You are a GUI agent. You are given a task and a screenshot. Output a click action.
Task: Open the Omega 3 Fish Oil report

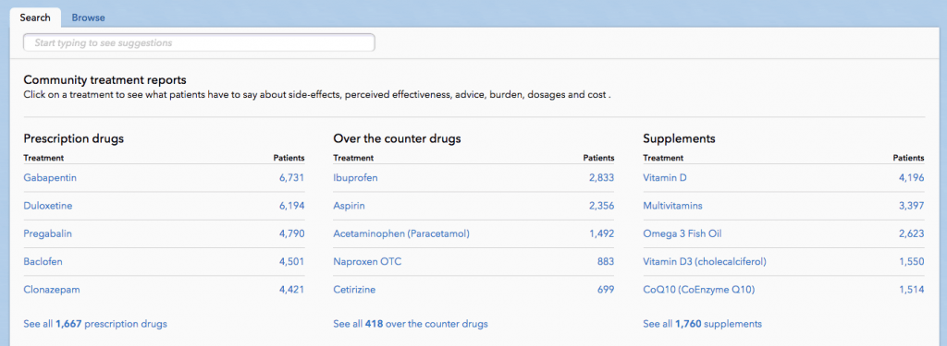coord(683,233)
